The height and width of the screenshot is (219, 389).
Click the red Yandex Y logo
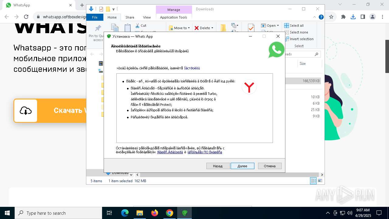[x=249, y=87]
